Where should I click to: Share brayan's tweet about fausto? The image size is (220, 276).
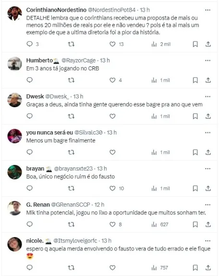point(208,188)
